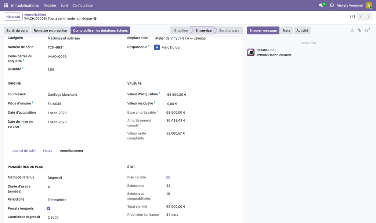Open the OdooBot avatar
Viewport: 376px width, 223px height.
point(251,52)
